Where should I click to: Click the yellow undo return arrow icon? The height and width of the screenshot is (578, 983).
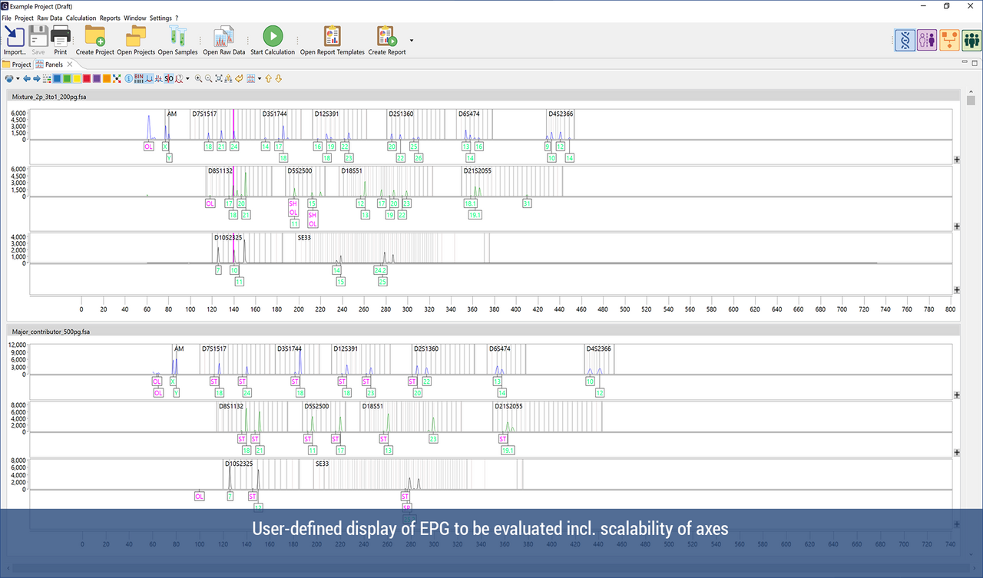239,78
